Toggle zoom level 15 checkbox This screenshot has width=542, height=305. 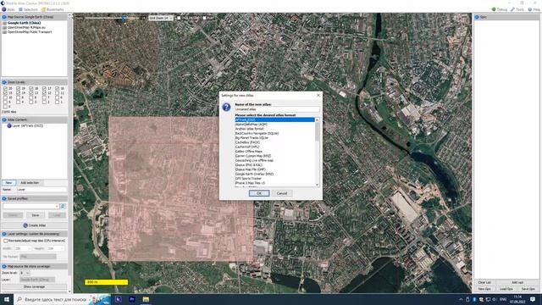point(5,93)
